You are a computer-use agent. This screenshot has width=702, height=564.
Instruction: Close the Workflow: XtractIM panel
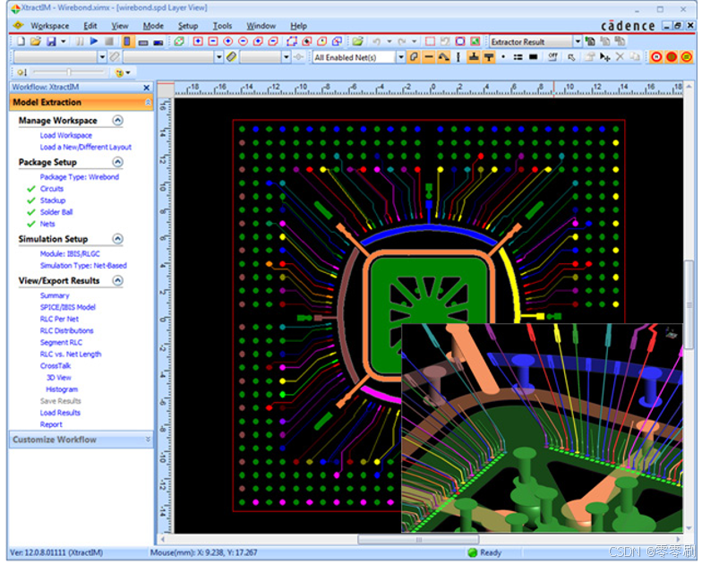147,88
